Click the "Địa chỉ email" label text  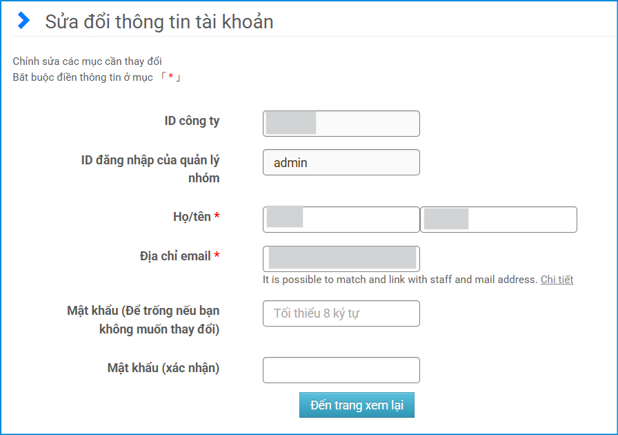tap(175, 256)
